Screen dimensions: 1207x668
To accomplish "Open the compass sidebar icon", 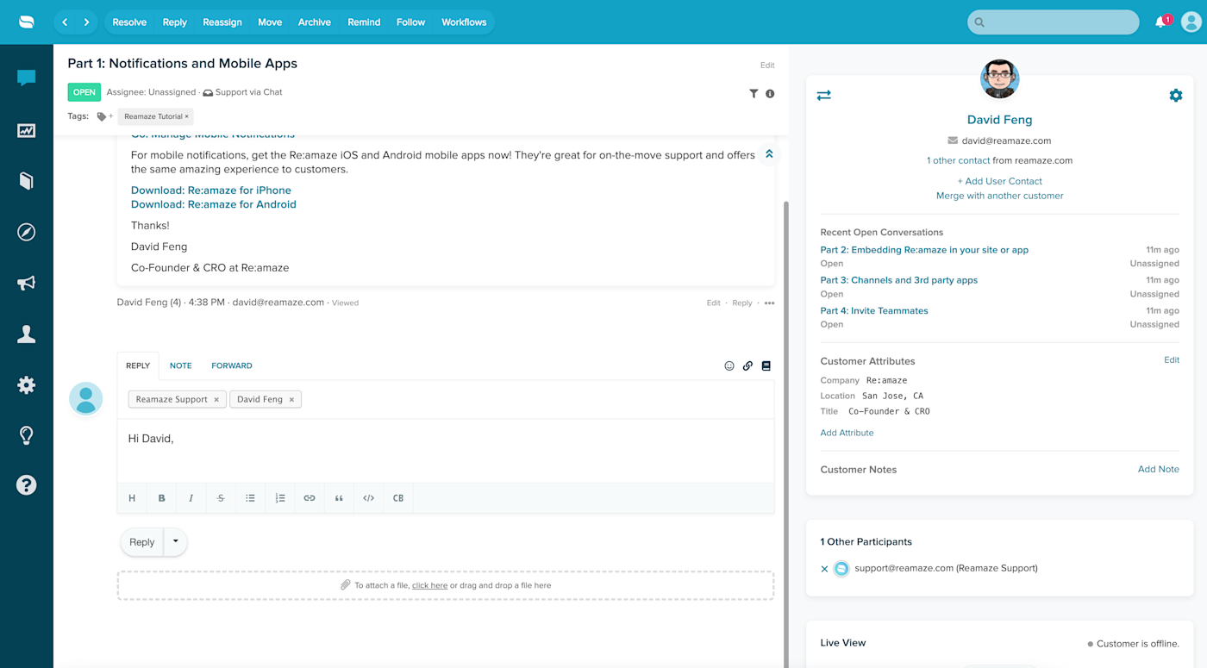I will (27, 232).
